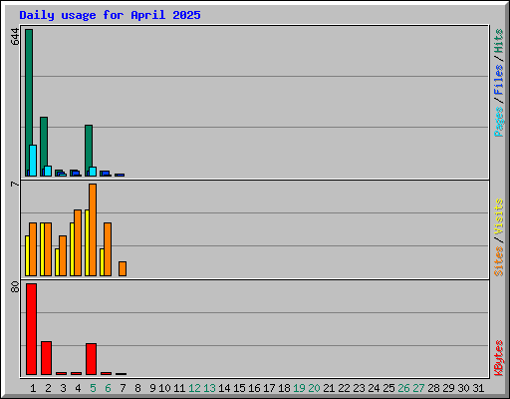
Task: Click the red 'KBytes' legend label
Action: [499, 358]
